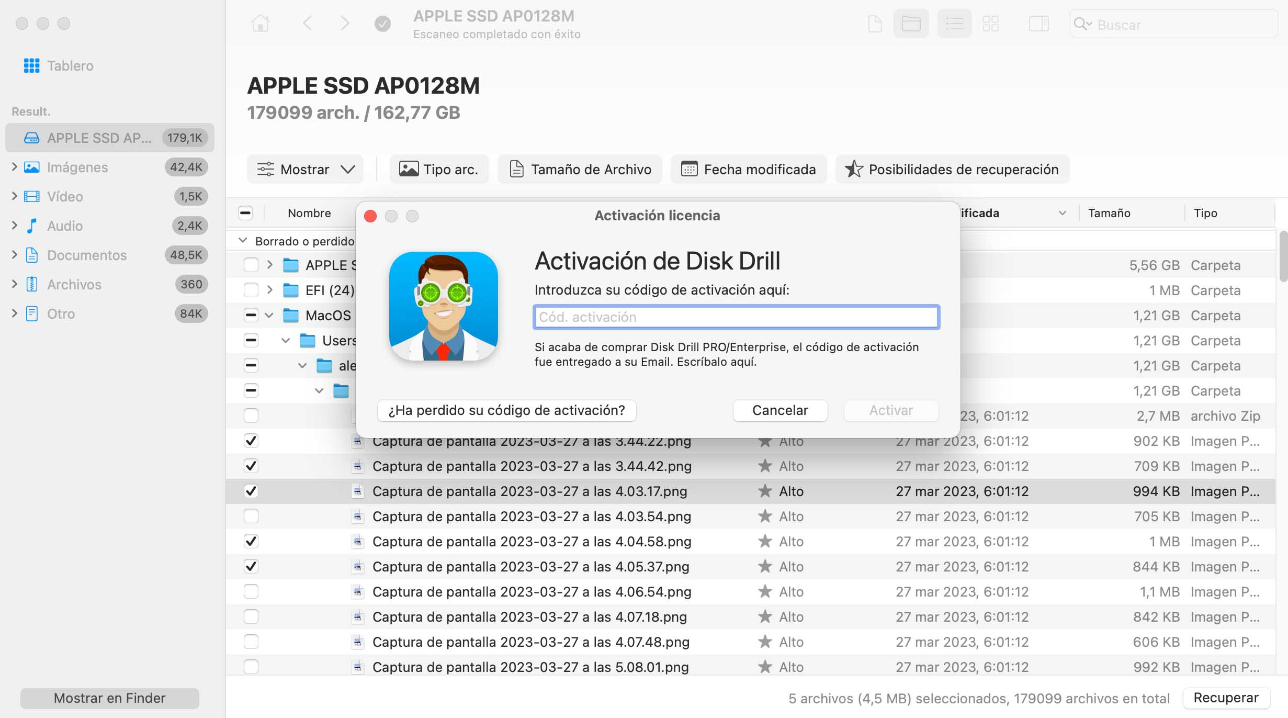
Task: Click MacOS folder icon
Action: [x=291, y=315]
